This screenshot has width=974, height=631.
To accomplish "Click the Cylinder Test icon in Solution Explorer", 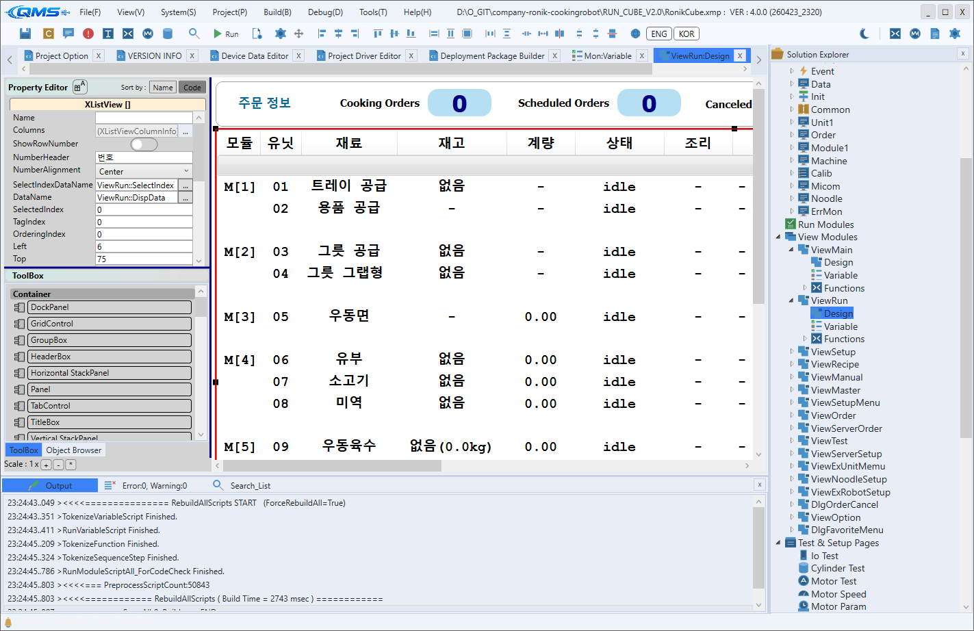I will [x=804, y=568].
